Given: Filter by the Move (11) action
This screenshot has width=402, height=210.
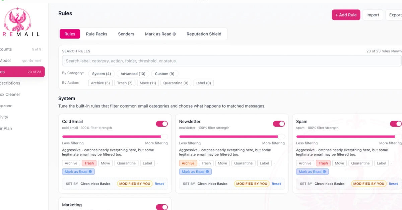Looking at the screenshot, I should (x=148, y=83).
